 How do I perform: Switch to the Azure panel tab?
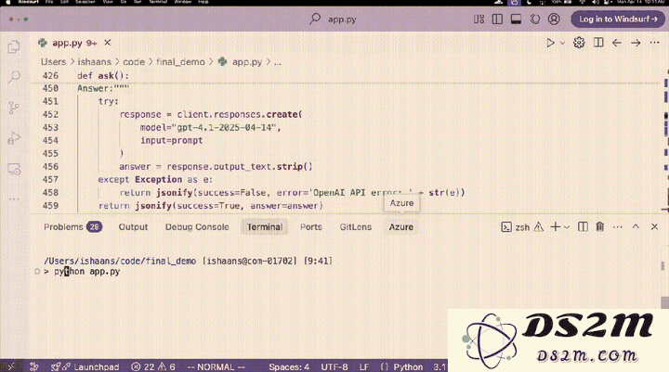coord(401,227)
